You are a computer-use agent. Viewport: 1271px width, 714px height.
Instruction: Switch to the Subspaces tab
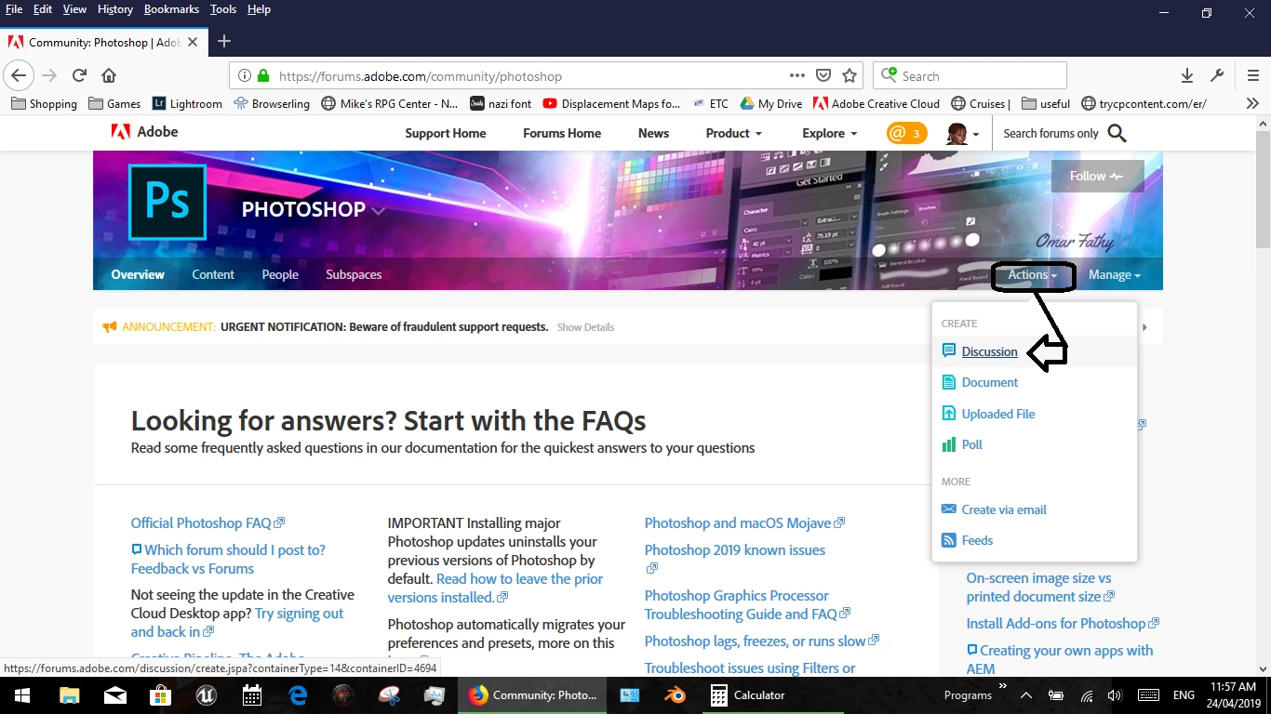(x=354, y=274)
